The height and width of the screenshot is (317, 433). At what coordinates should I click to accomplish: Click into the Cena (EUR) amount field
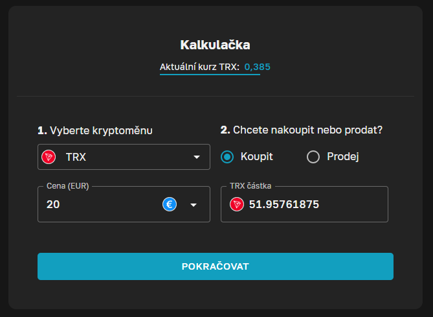[x=97, y=204]
